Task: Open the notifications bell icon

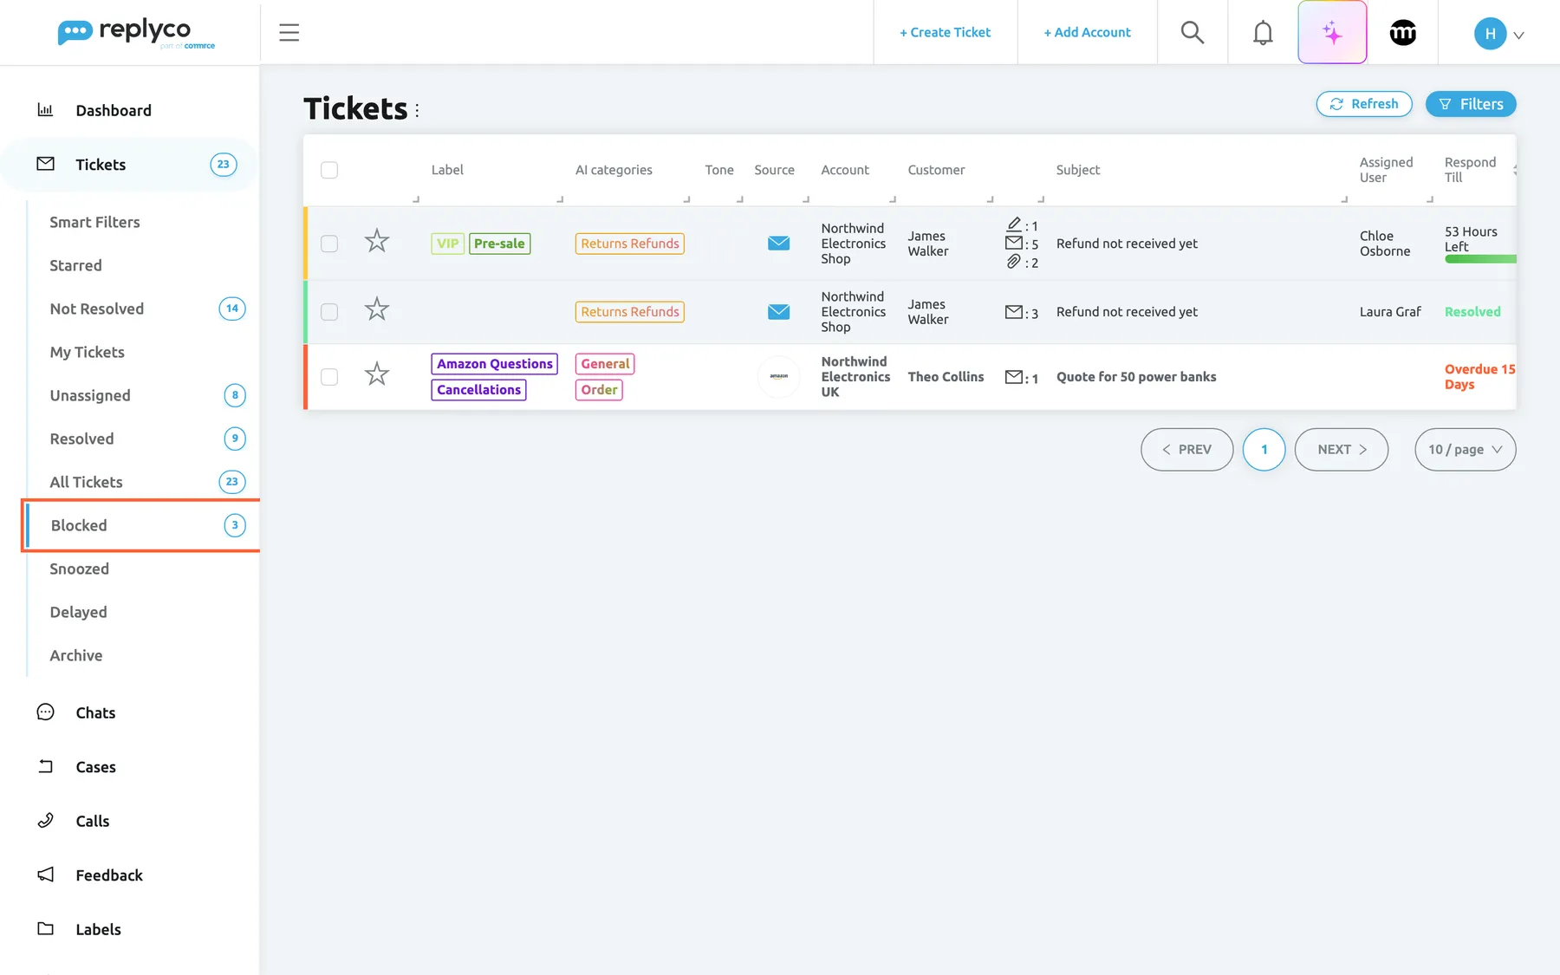Action: coord(1263,32)
